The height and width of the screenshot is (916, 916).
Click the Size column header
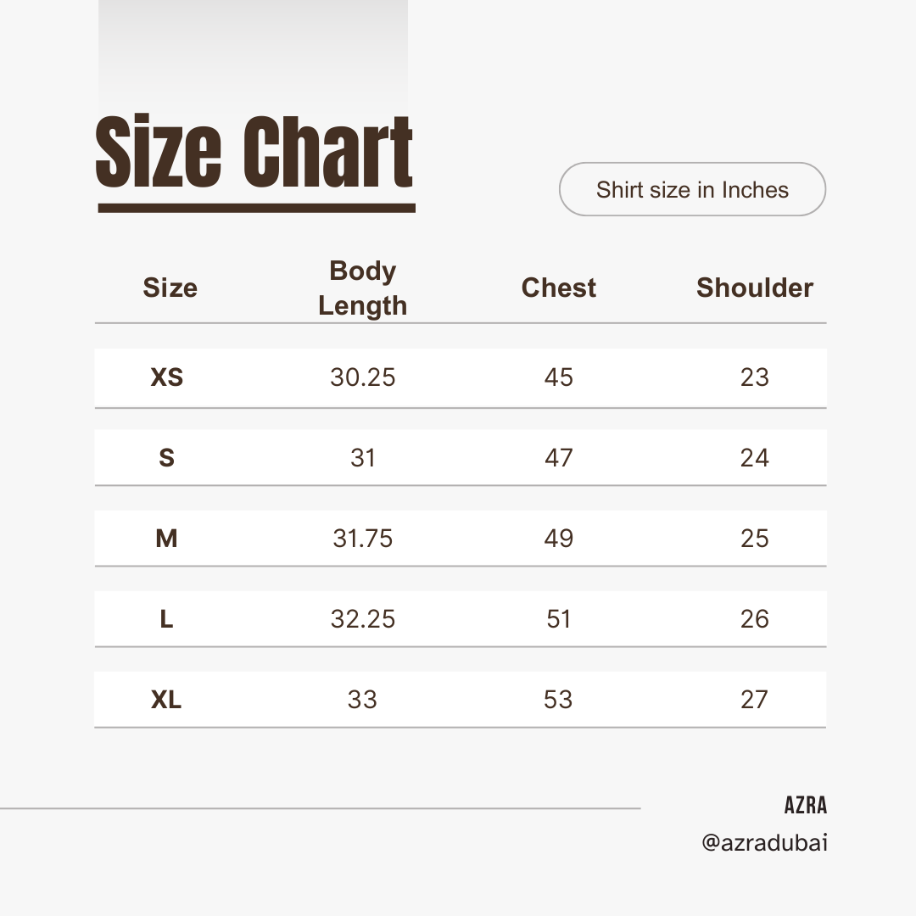(170, 288)
